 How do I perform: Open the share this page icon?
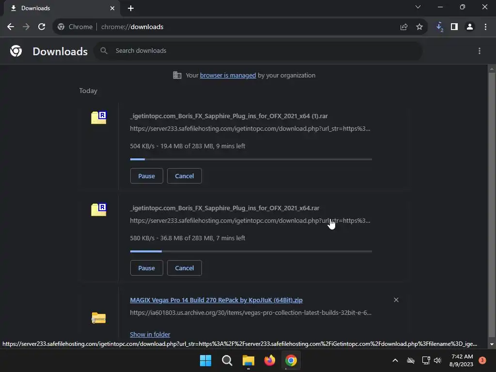403,27
